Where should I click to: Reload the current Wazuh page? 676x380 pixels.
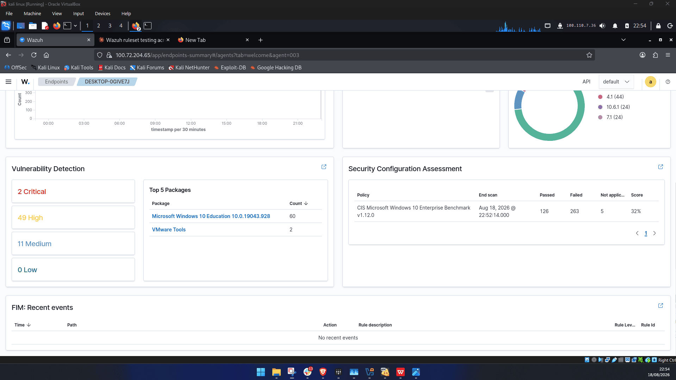[34, 55]
